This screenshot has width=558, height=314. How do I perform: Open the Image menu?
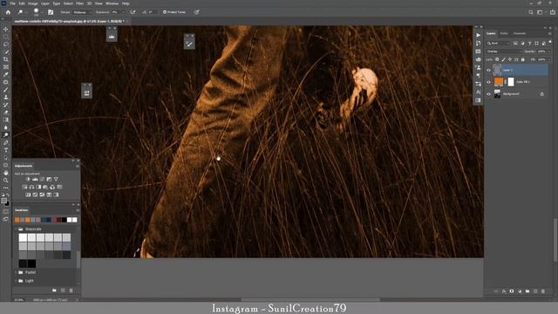[33, 3]
